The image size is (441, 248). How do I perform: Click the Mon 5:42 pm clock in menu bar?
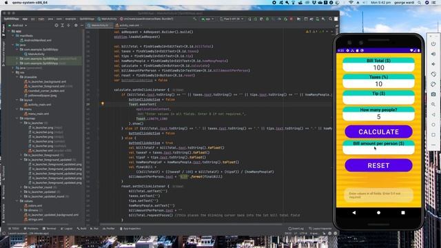pos(380,3)
